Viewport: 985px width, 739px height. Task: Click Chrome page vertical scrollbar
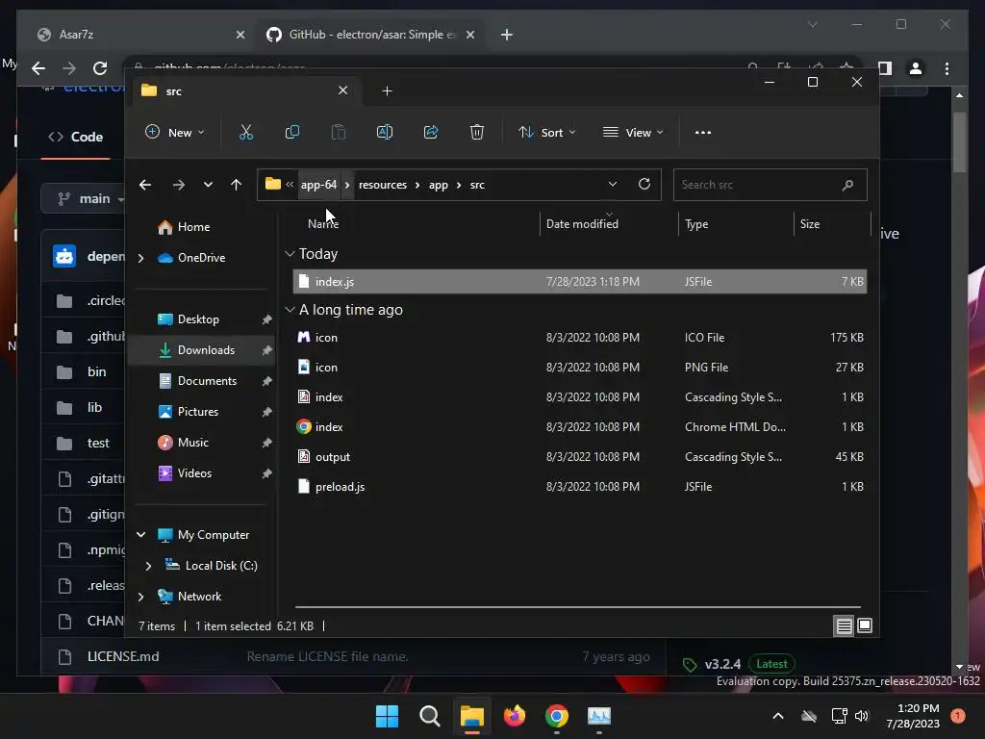click(x=959, y=142)
